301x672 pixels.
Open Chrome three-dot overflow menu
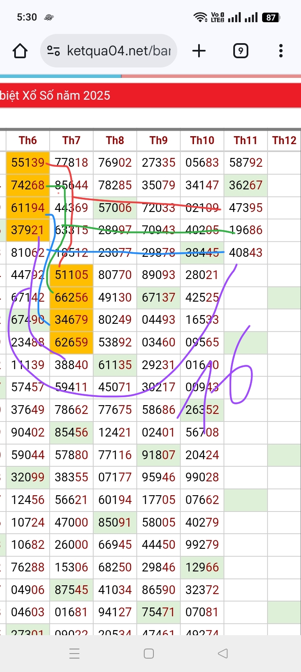[x=281, y=51]
